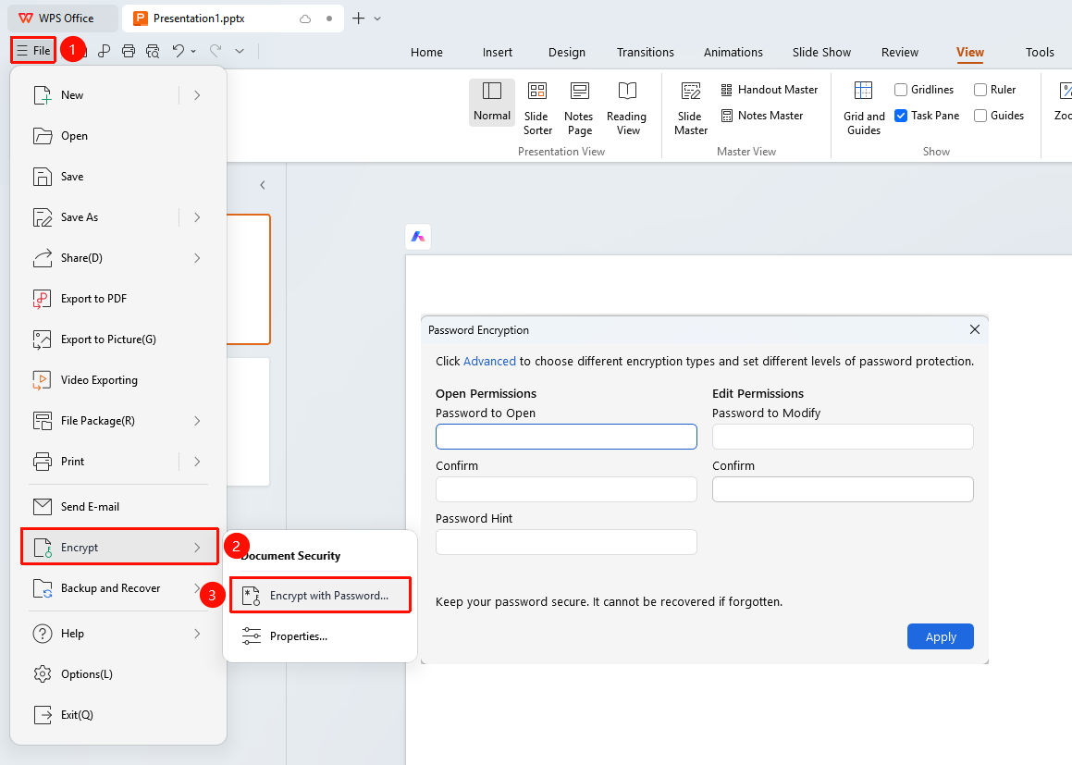Click the Print icon in quick access toolbar

[x=129, y=51]
